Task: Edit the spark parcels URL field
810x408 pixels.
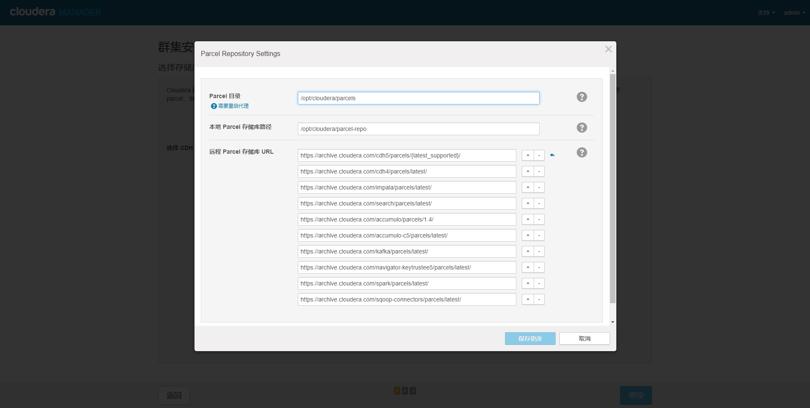Action: [x=407, y=283]
